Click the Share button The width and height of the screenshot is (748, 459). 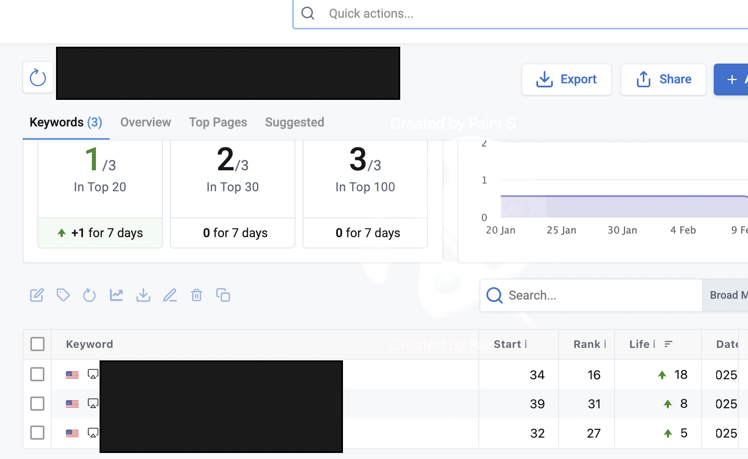click(663, 79)
